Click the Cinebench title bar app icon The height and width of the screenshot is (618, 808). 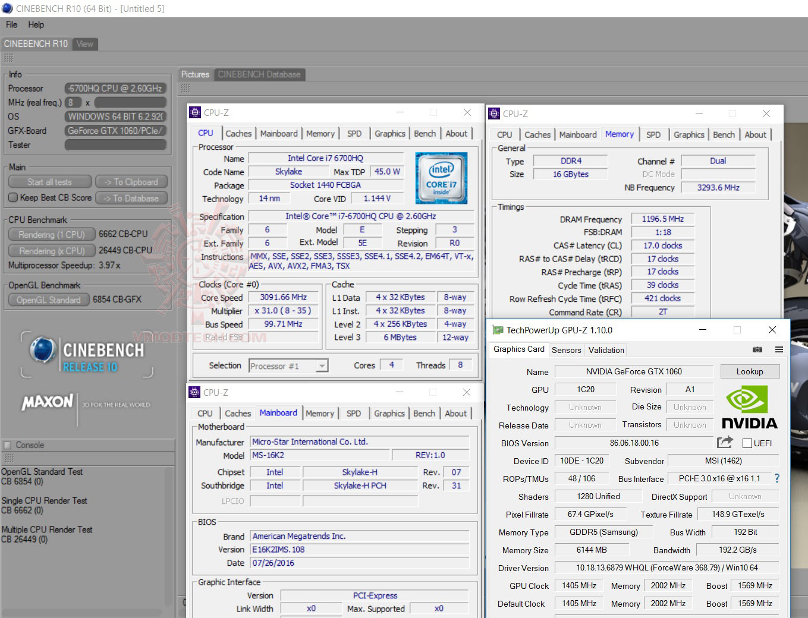(7, 8)
